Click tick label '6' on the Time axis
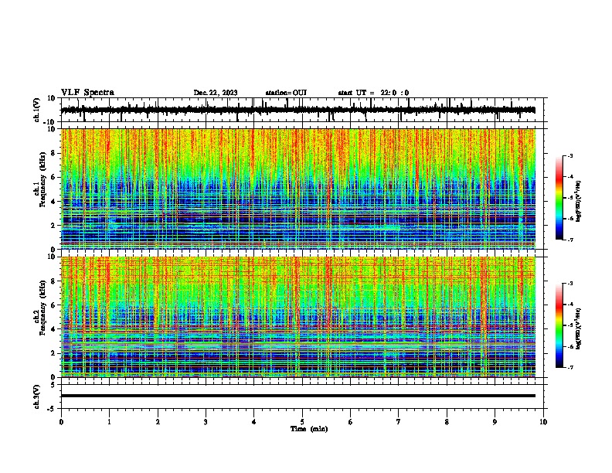The image size is (612, 473). pos(351,422)
